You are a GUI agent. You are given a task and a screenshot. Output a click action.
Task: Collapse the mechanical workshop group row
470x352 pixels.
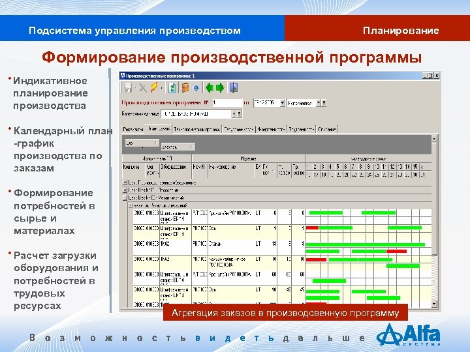point(125,198)
